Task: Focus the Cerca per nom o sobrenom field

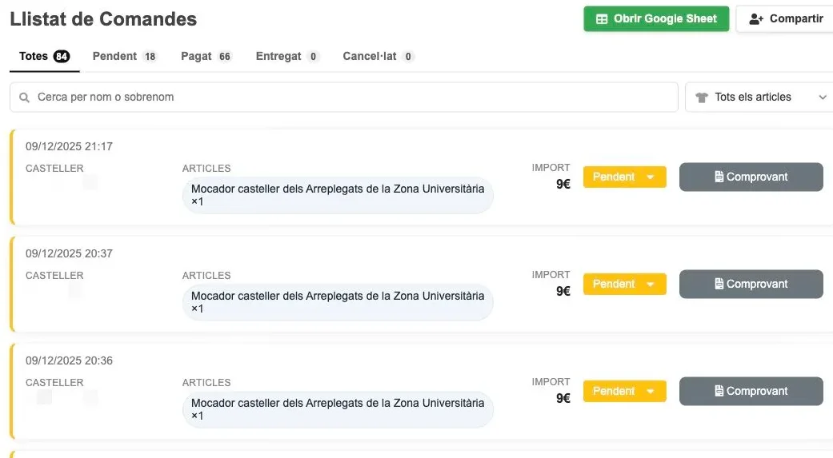Action: (x=344, y=98)
